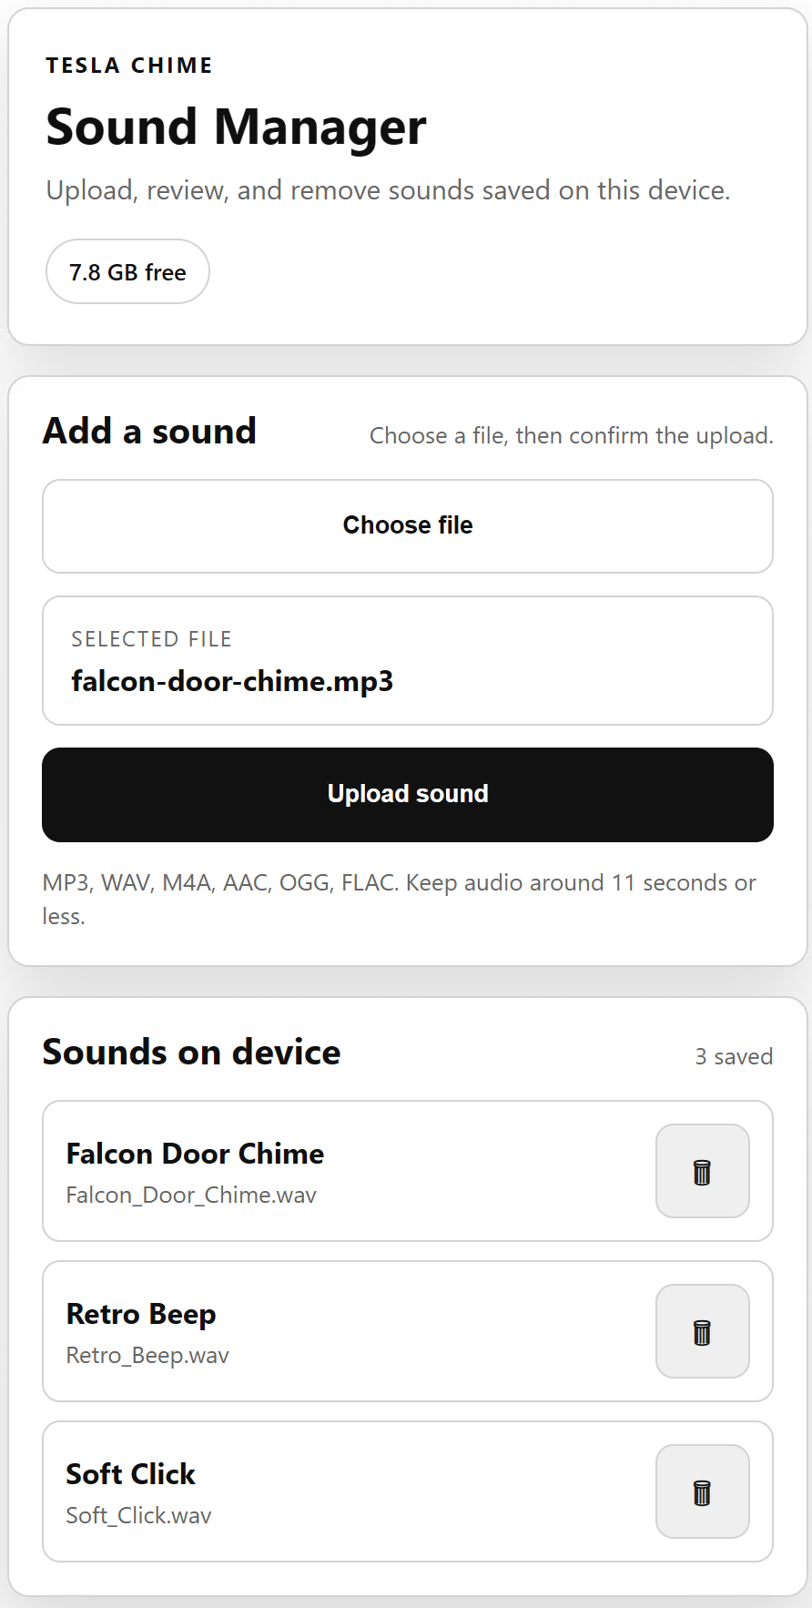
Task: Select the Retro Beep sound title
Action: (141, 1314)
